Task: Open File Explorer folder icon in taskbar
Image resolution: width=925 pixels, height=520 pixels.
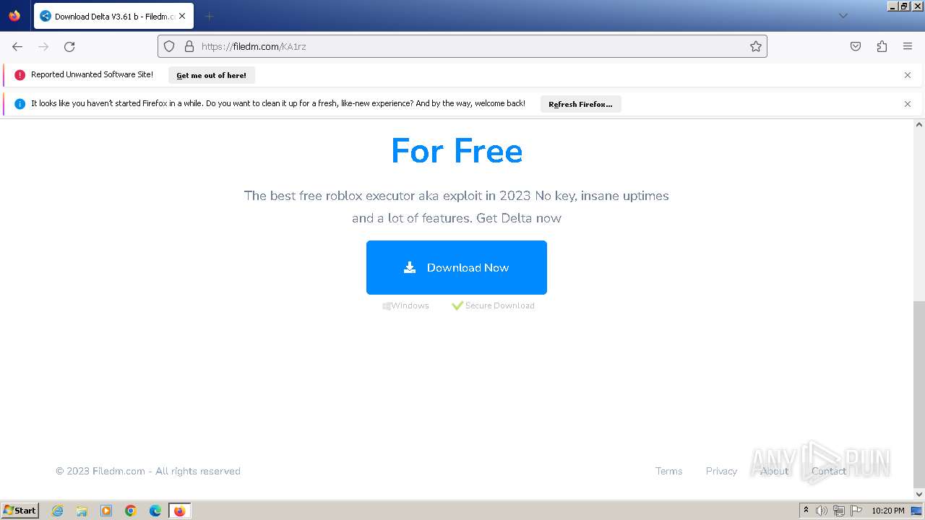Action: tap(82, 511)
